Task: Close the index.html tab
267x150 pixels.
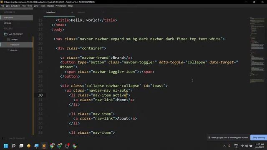Action: coord(72,12)
